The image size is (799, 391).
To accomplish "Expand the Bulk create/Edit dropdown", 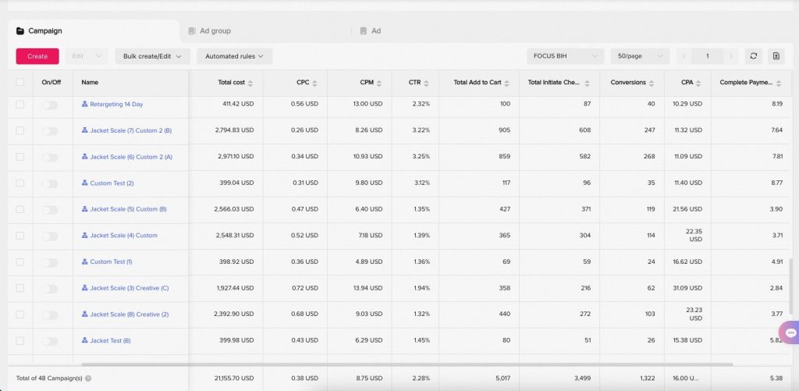I will point(152,56).
